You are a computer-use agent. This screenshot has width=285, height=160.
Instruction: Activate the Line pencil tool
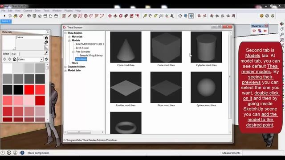point(69,16)
